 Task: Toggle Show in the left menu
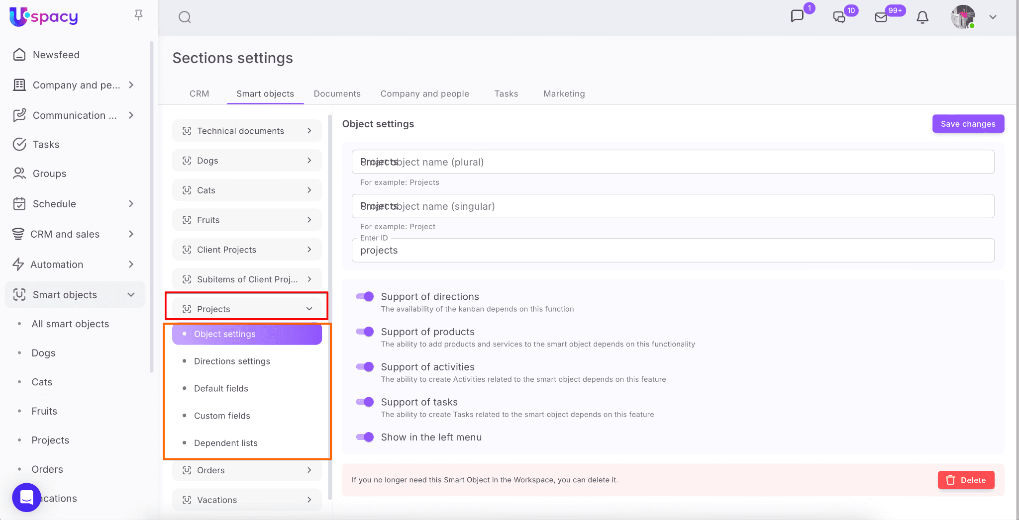[x=365, y=437]
